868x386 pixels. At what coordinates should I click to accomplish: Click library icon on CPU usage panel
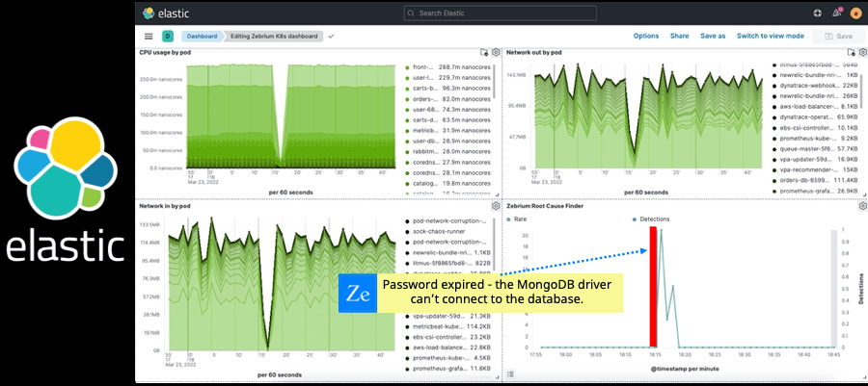pos(484,52)
